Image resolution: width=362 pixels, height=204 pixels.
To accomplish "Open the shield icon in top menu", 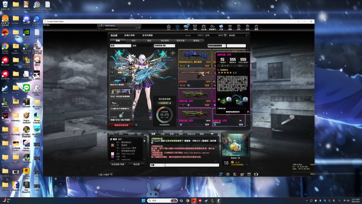I will point(230,27).
